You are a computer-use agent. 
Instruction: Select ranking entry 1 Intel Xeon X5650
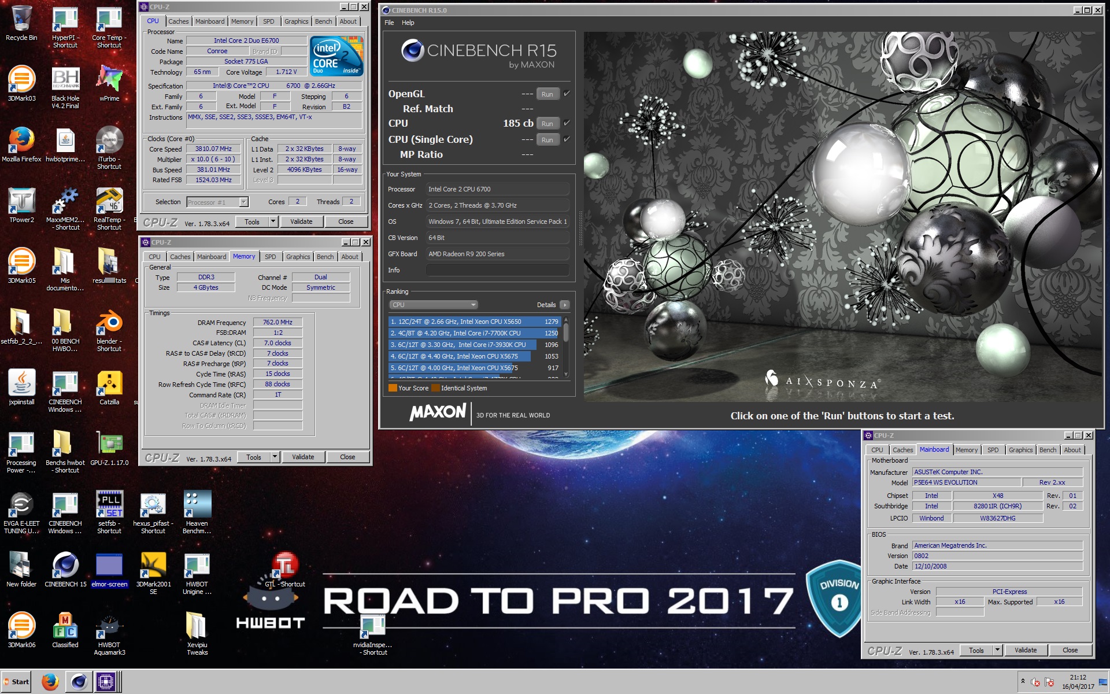click(474, 322)
